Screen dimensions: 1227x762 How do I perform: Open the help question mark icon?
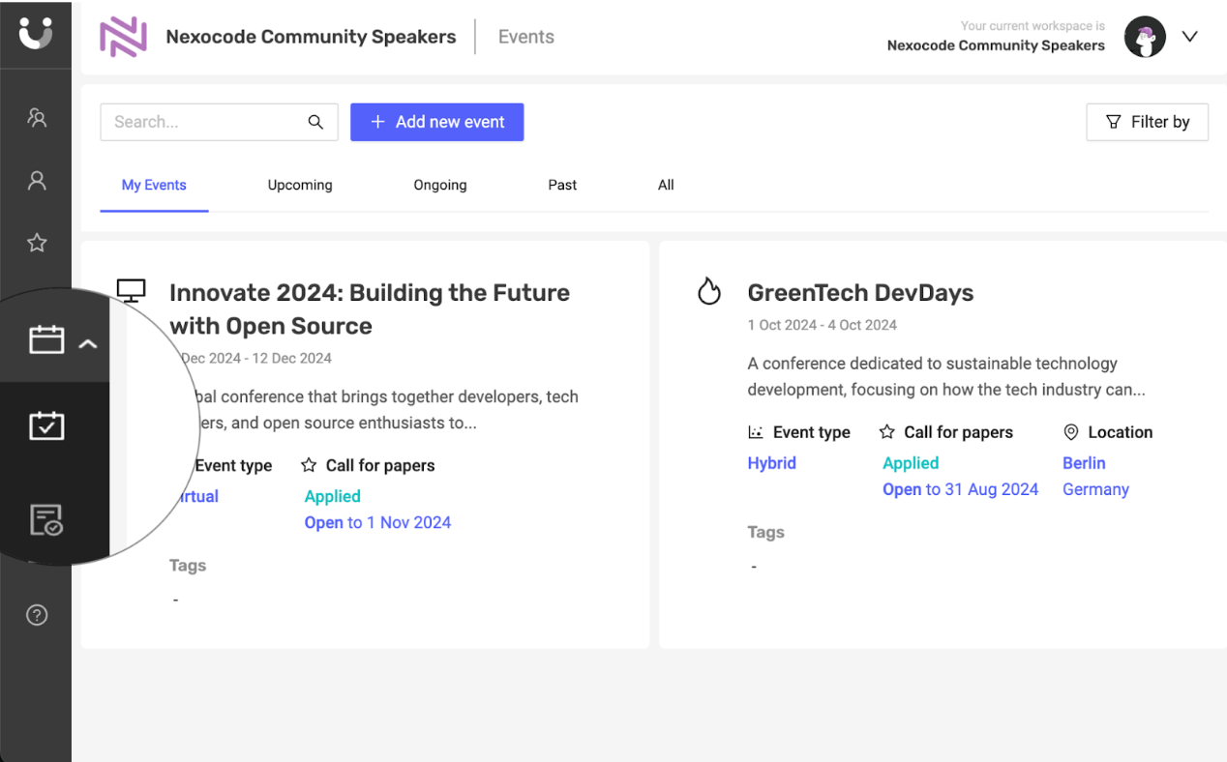pos(37,615)
